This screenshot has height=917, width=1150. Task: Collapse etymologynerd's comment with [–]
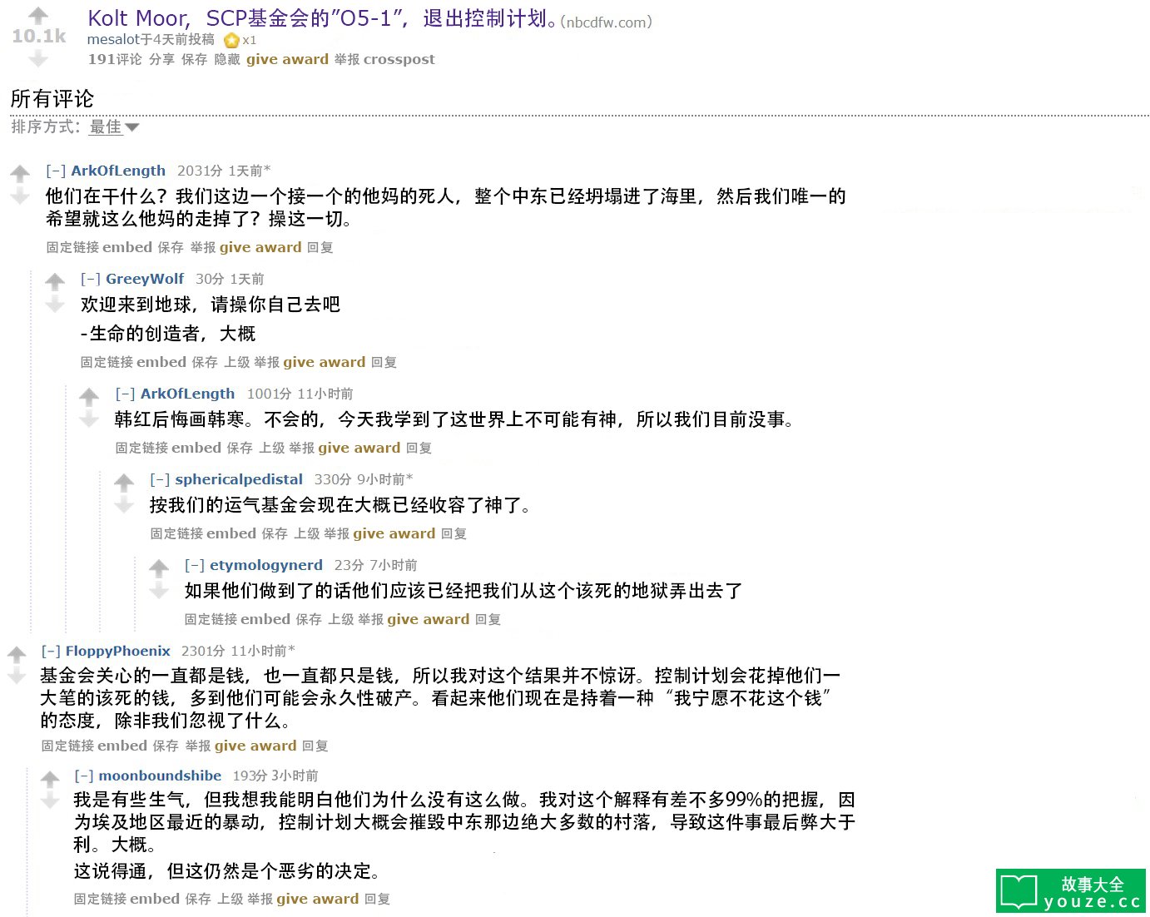pos(195,565)
